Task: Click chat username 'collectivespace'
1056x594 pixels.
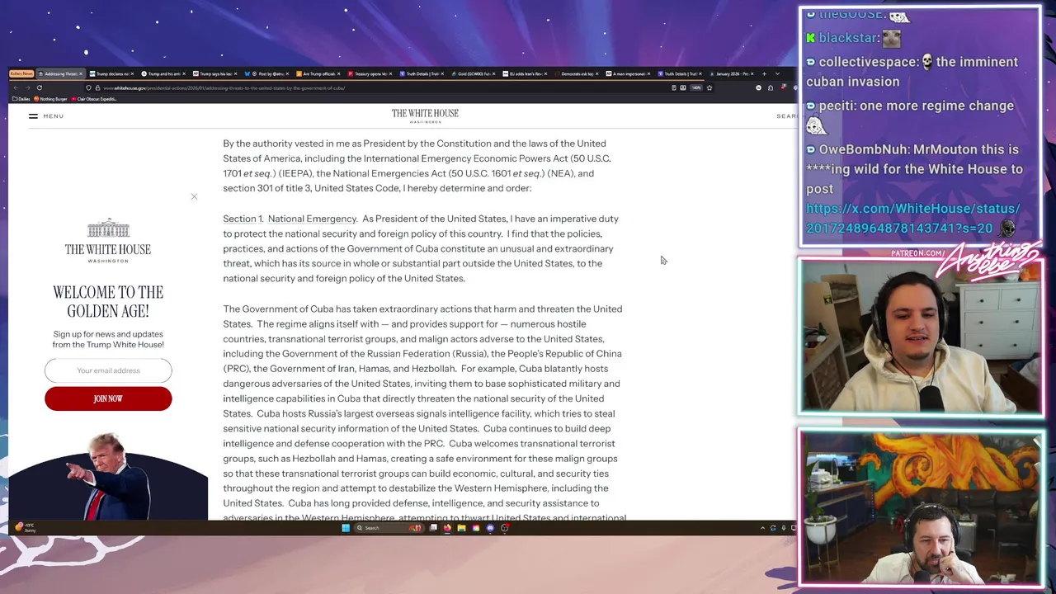Action: pyautogui.click(x=869, y=62)
